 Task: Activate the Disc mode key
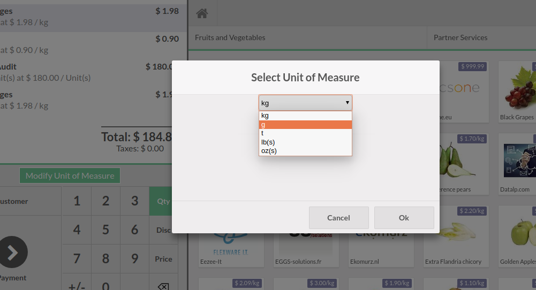tap(163, 230)
